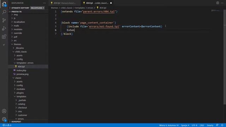Expand the _partials folder
The height and width of the screenshot is (127, 226).
22,100
